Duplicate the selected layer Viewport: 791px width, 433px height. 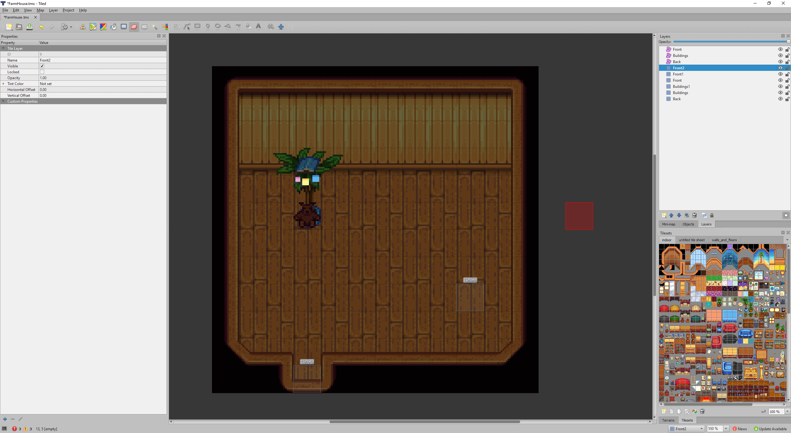[687, 215]
